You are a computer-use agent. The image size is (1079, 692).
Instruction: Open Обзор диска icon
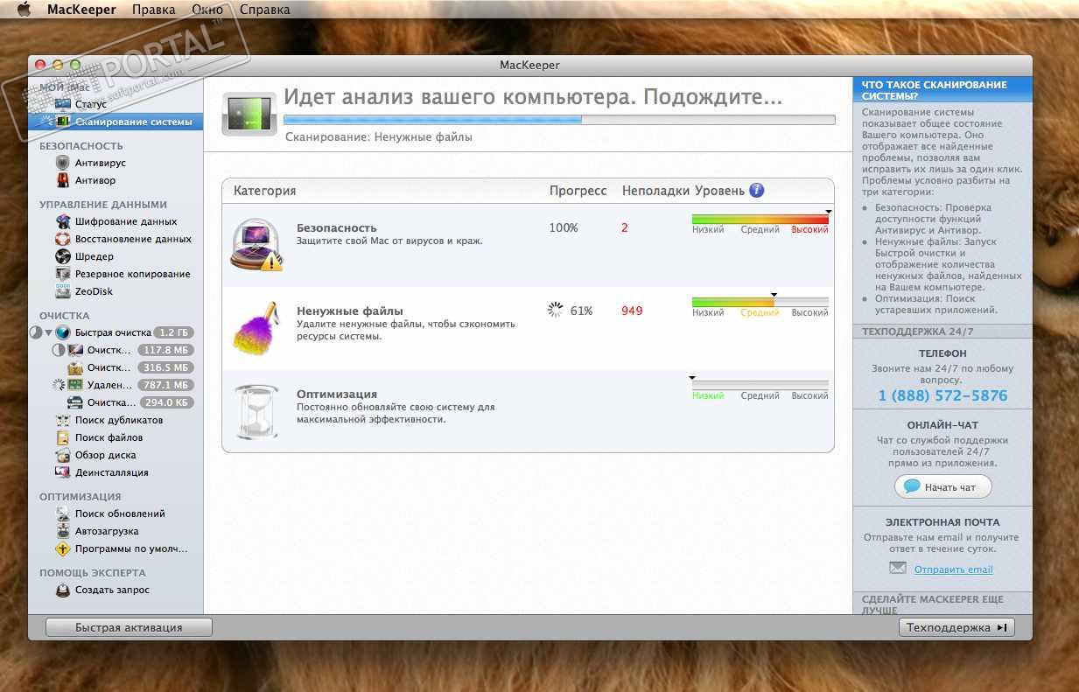62,455
